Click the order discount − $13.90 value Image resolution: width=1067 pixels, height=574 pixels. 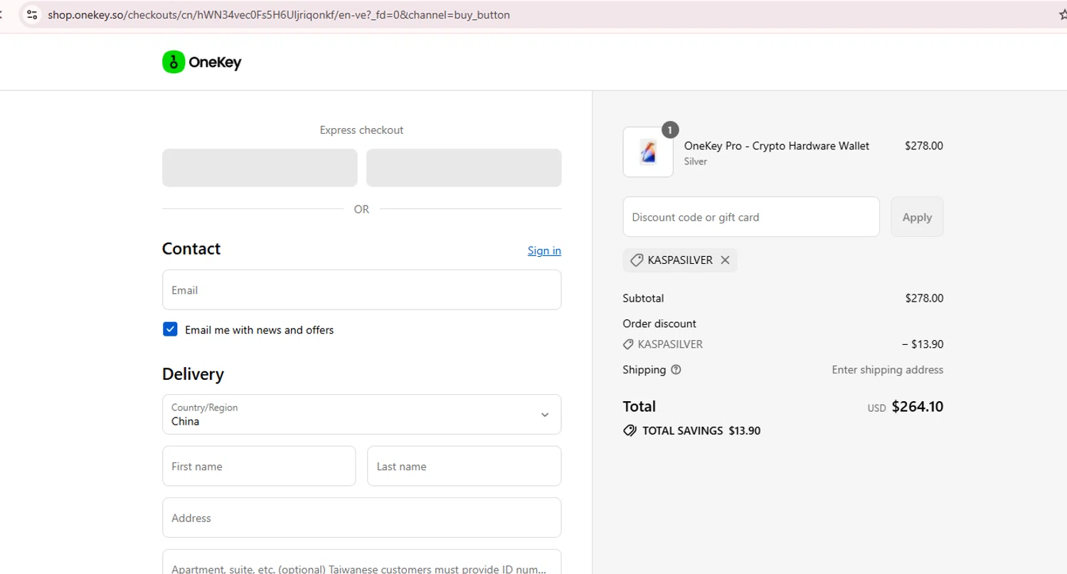pos(923,344)
